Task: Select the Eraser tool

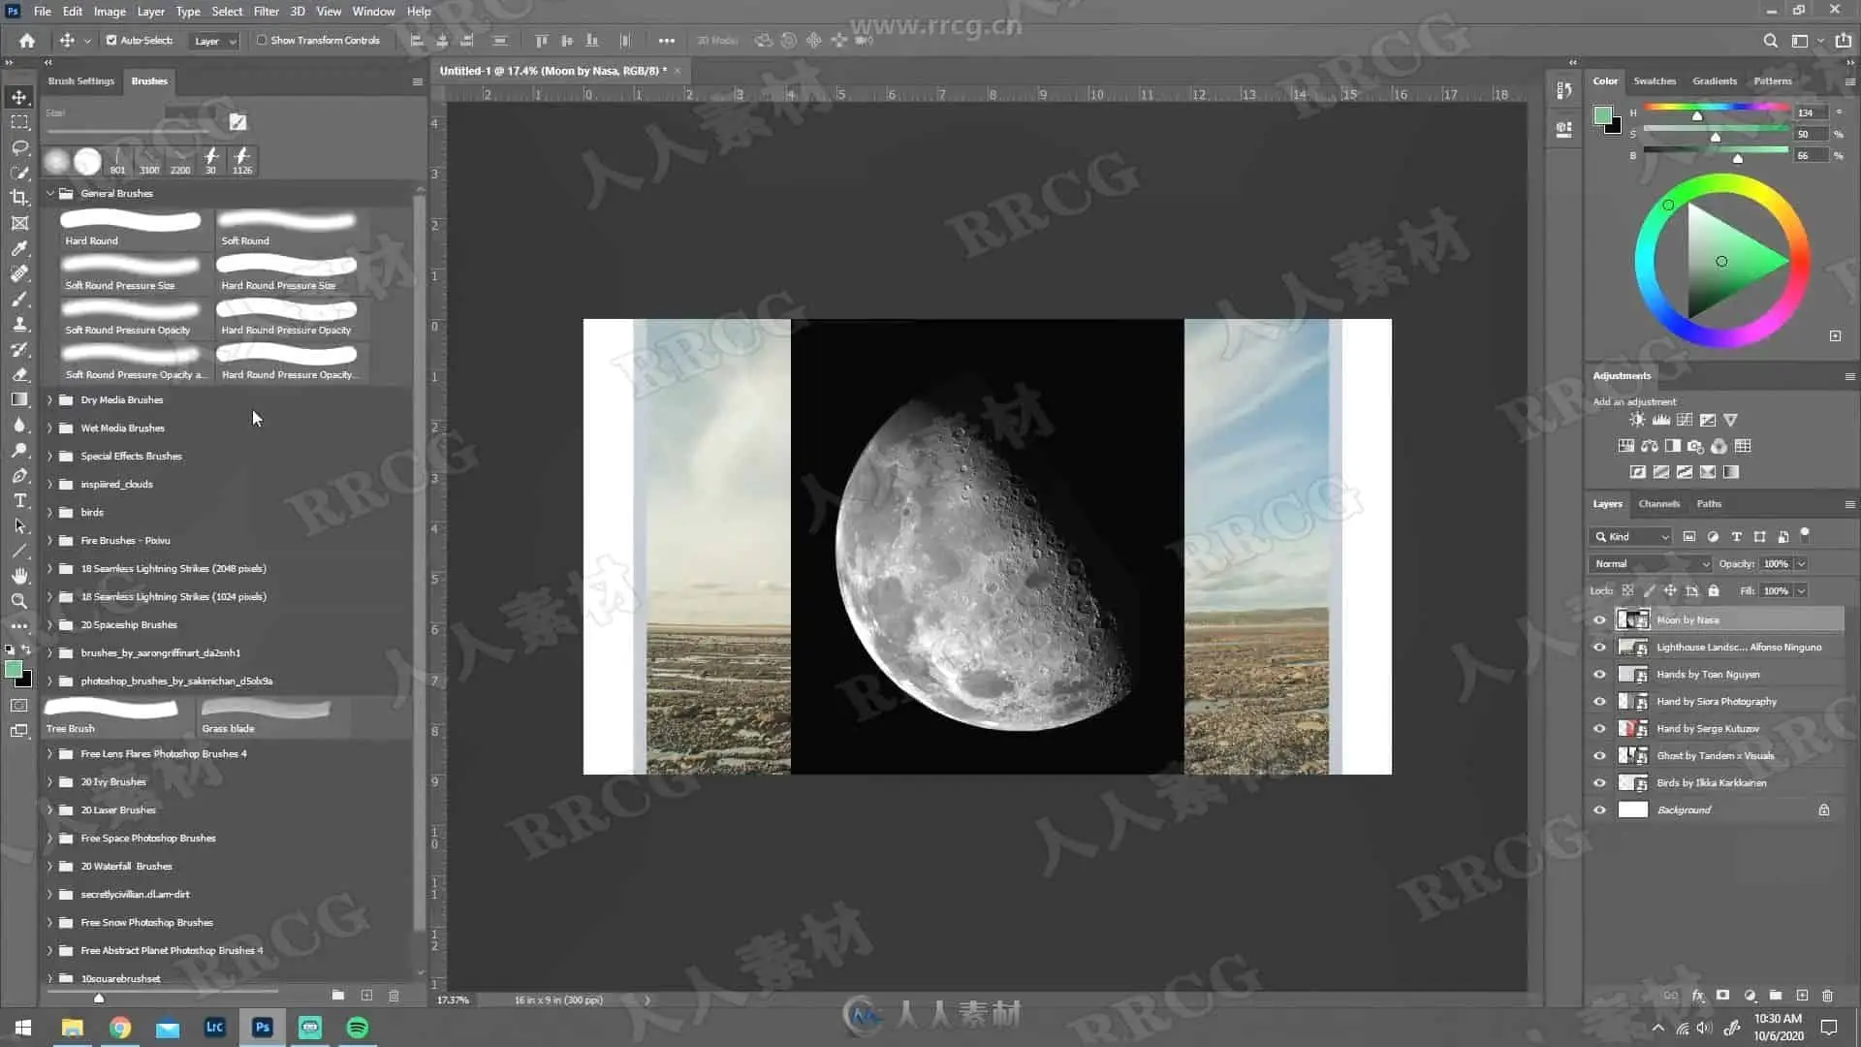Action: pyautogui.click(x=19, y=374)
